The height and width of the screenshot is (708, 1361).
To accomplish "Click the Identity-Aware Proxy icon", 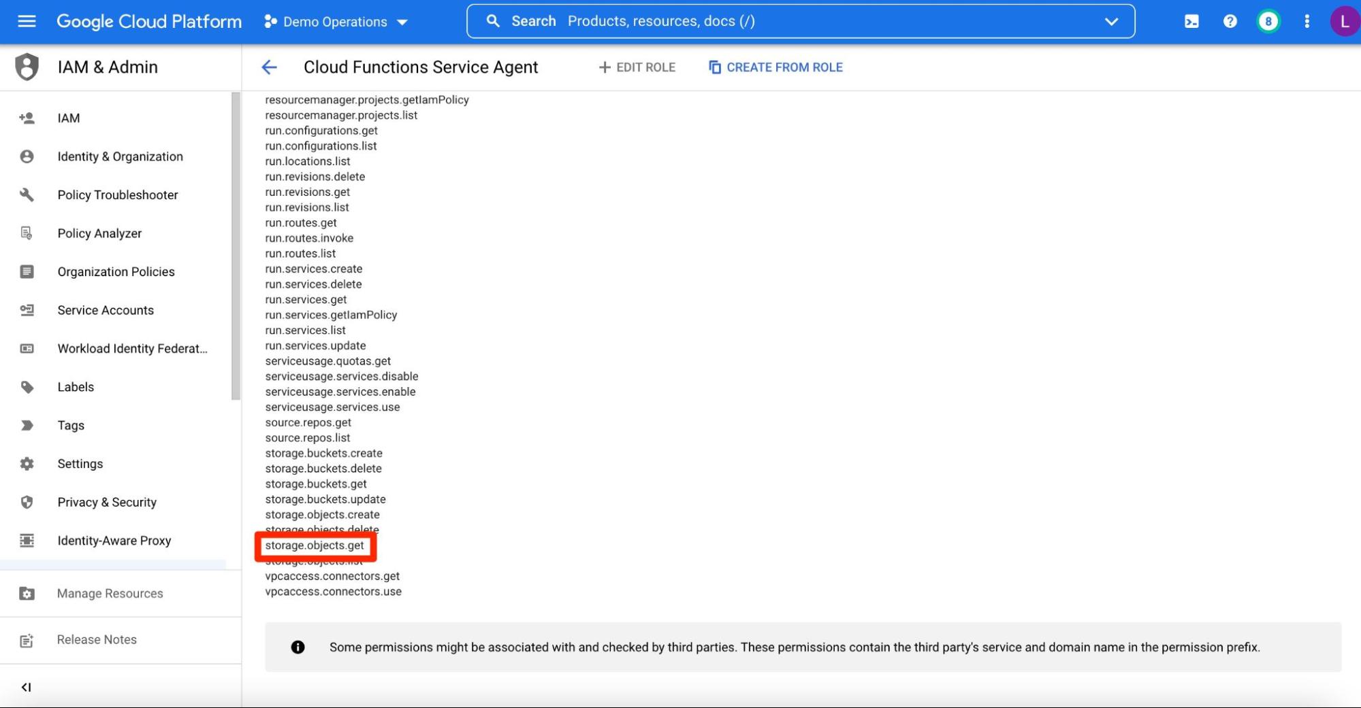I will (x=27, y=541).
